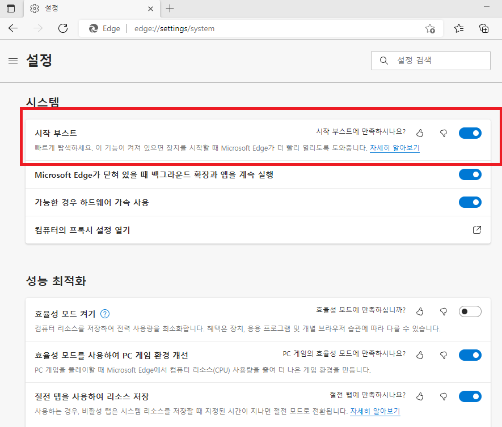Click the 시스템 section heading
502x427 pixels.
coord(43,103)
